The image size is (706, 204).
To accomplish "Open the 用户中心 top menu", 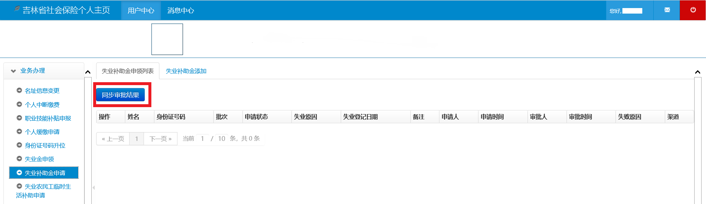I will (x=141, y=11).
